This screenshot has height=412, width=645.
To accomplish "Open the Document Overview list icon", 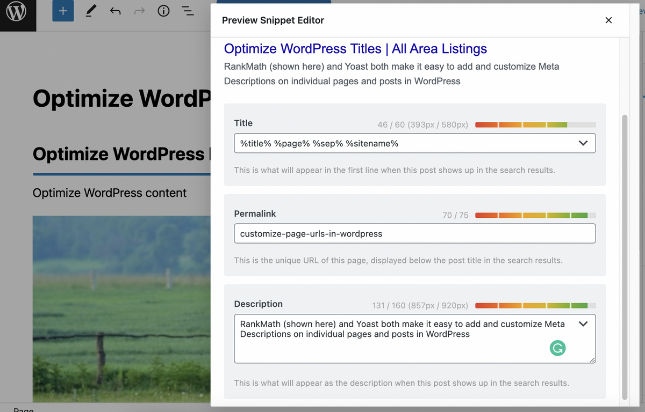I will pyautogui.click(x=188, y=11).
